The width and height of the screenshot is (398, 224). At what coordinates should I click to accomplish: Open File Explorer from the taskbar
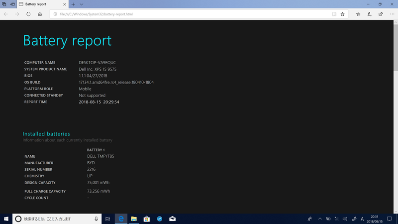point(134,219)
